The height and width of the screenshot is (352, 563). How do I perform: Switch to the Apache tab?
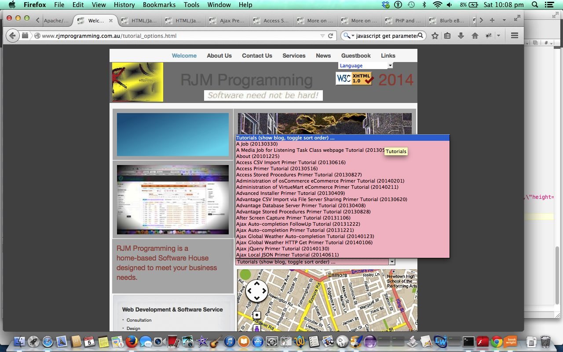tap(55, 21)
